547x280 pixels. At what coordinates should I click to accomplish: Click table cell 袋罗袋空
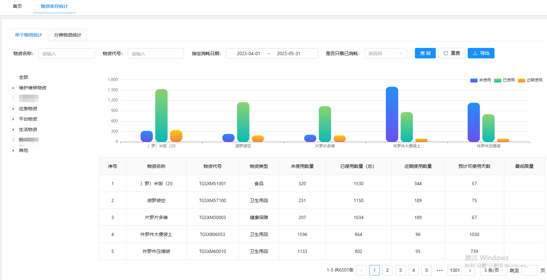click(156, 200)
